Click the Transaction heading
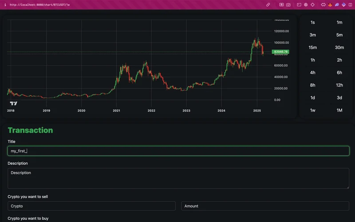Screen dimensions: 355x222 click(x=30, y=130)
